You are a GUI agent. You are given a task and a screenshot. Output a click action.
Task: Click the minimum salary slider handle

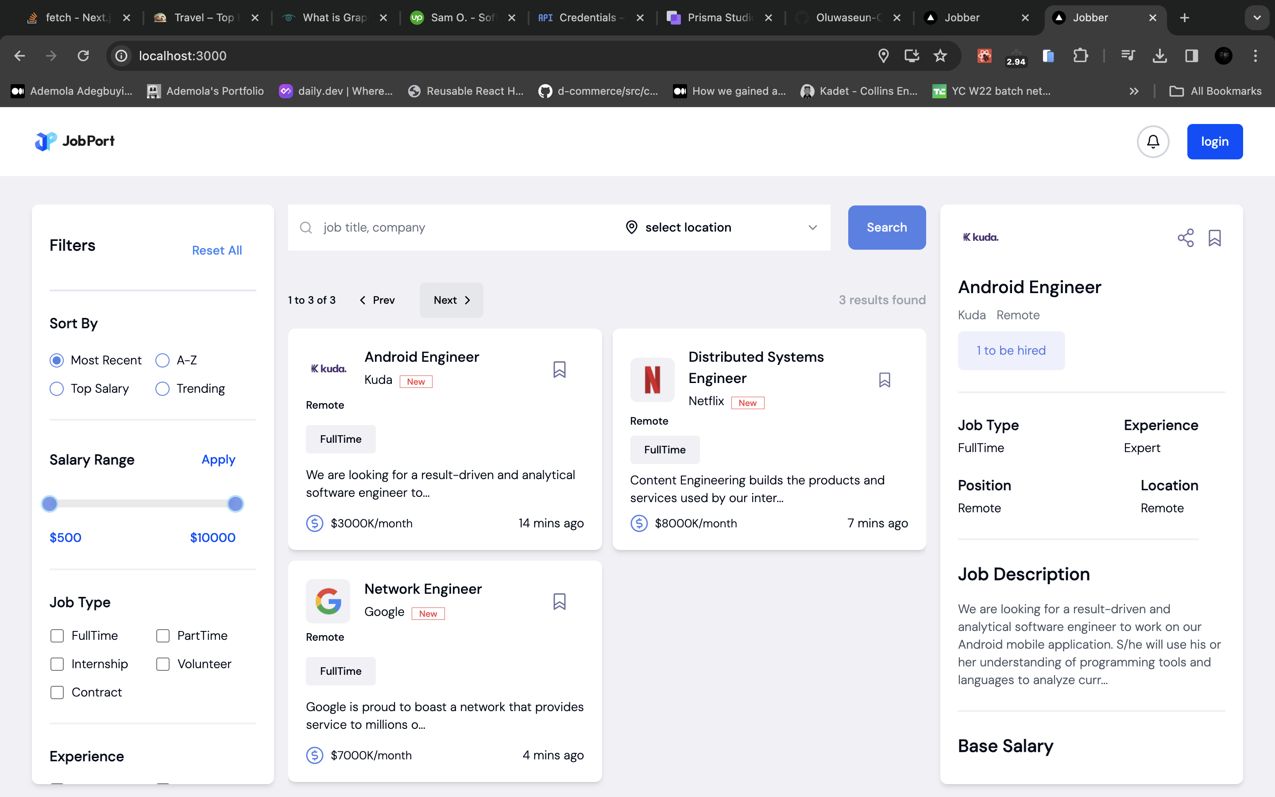pyautogui.click(x=50, y=503)
